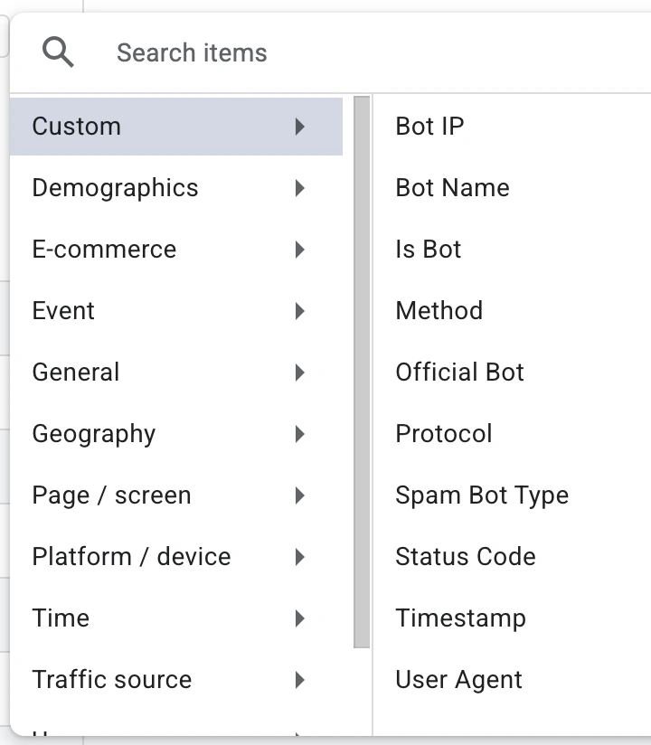Expand arrow next to Platform / device
651x745 pixels.
[300, 557]
